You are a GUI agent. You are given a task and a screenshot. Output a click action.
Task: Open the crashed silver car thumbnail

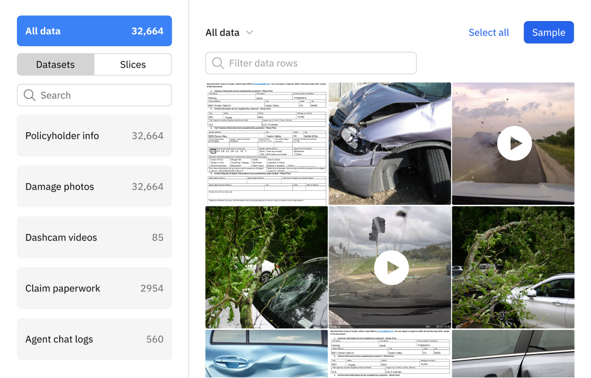390,143
